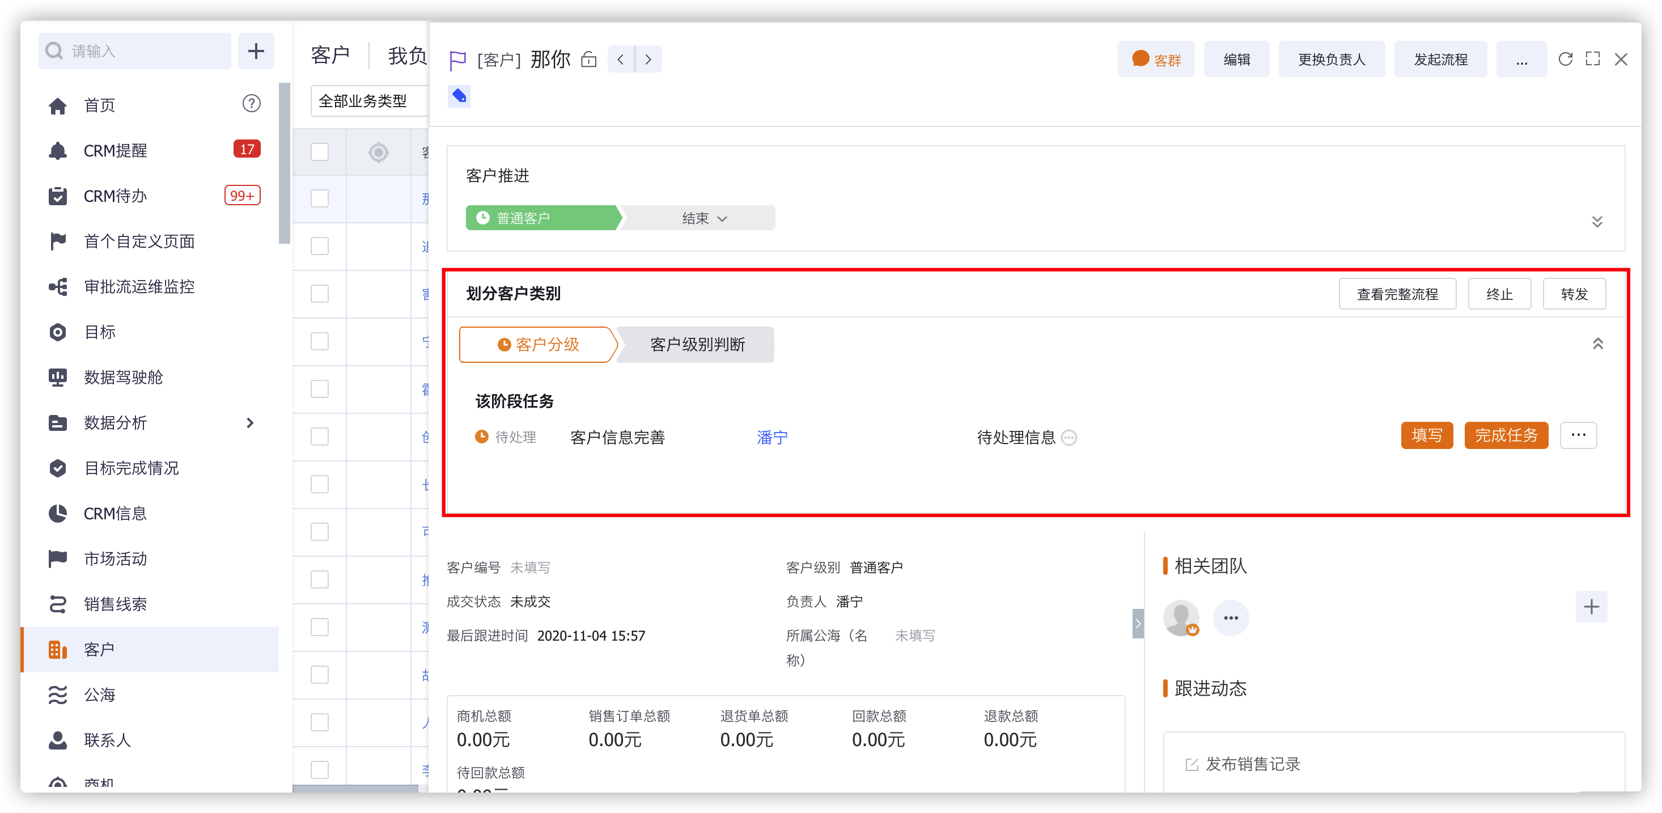Click the 编辑 button
The image size is (1662, 813).
click(1236, 60)
